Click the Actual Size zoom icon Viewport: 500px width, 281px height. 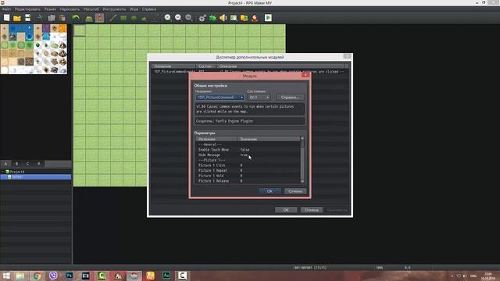tap(189, 18)
